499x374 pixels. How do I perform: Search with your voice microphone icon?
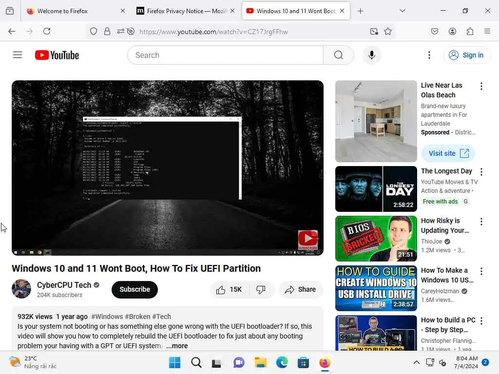pos(371,55)
